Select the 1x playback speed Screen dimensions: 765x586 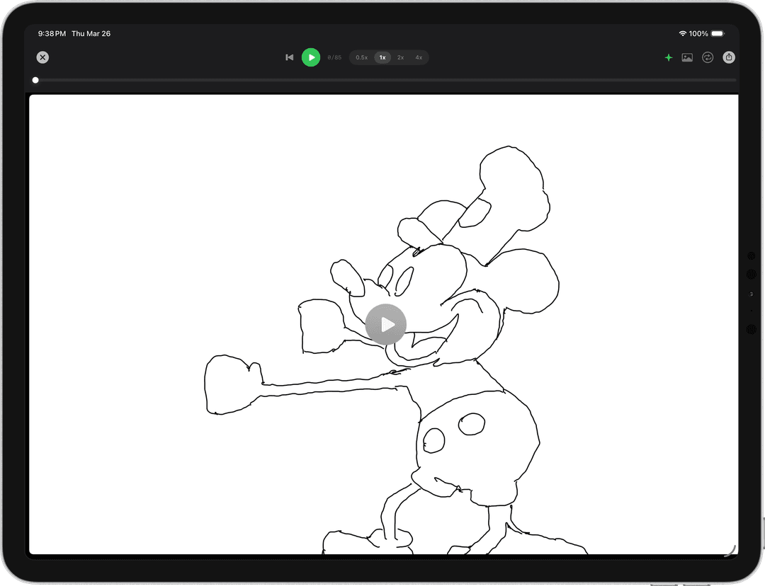382,57
